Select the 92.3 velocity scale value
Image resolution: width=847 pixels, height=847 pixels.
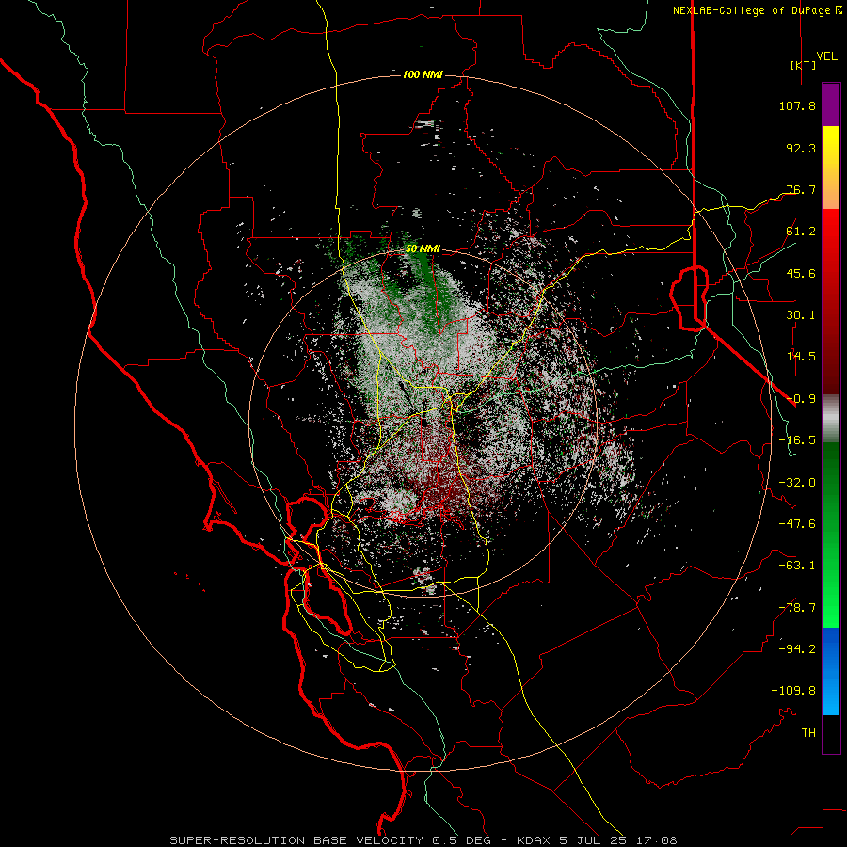tap(801, 148)
